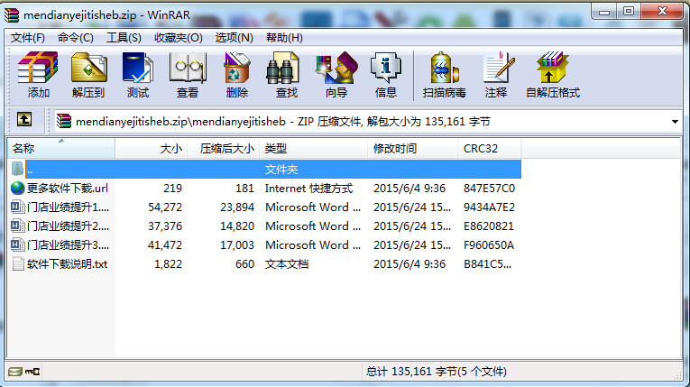Select the globe icon of 更多软件下载.url
Image resolution: width=690 pixels, height=387 pixels.
pos(18,189)
